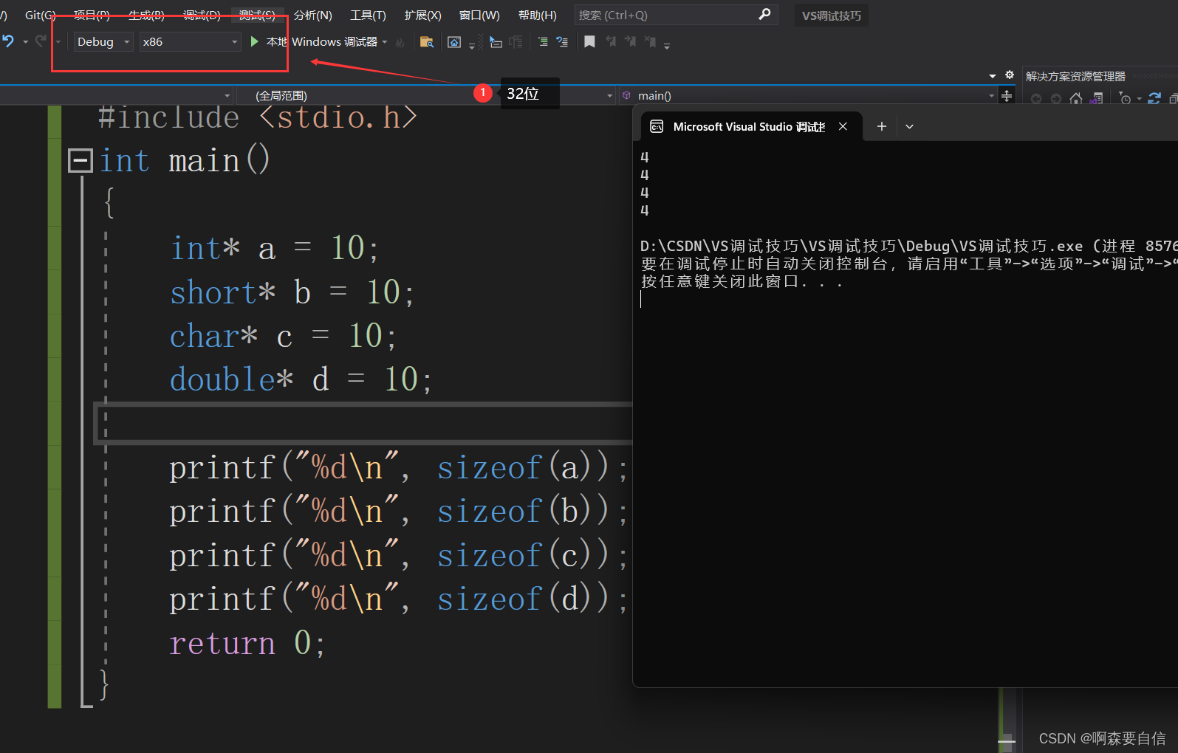The image size is (1178, 753).
Task: Expand the local Windows debugger dropdown arrow
Action: point(385,42)
